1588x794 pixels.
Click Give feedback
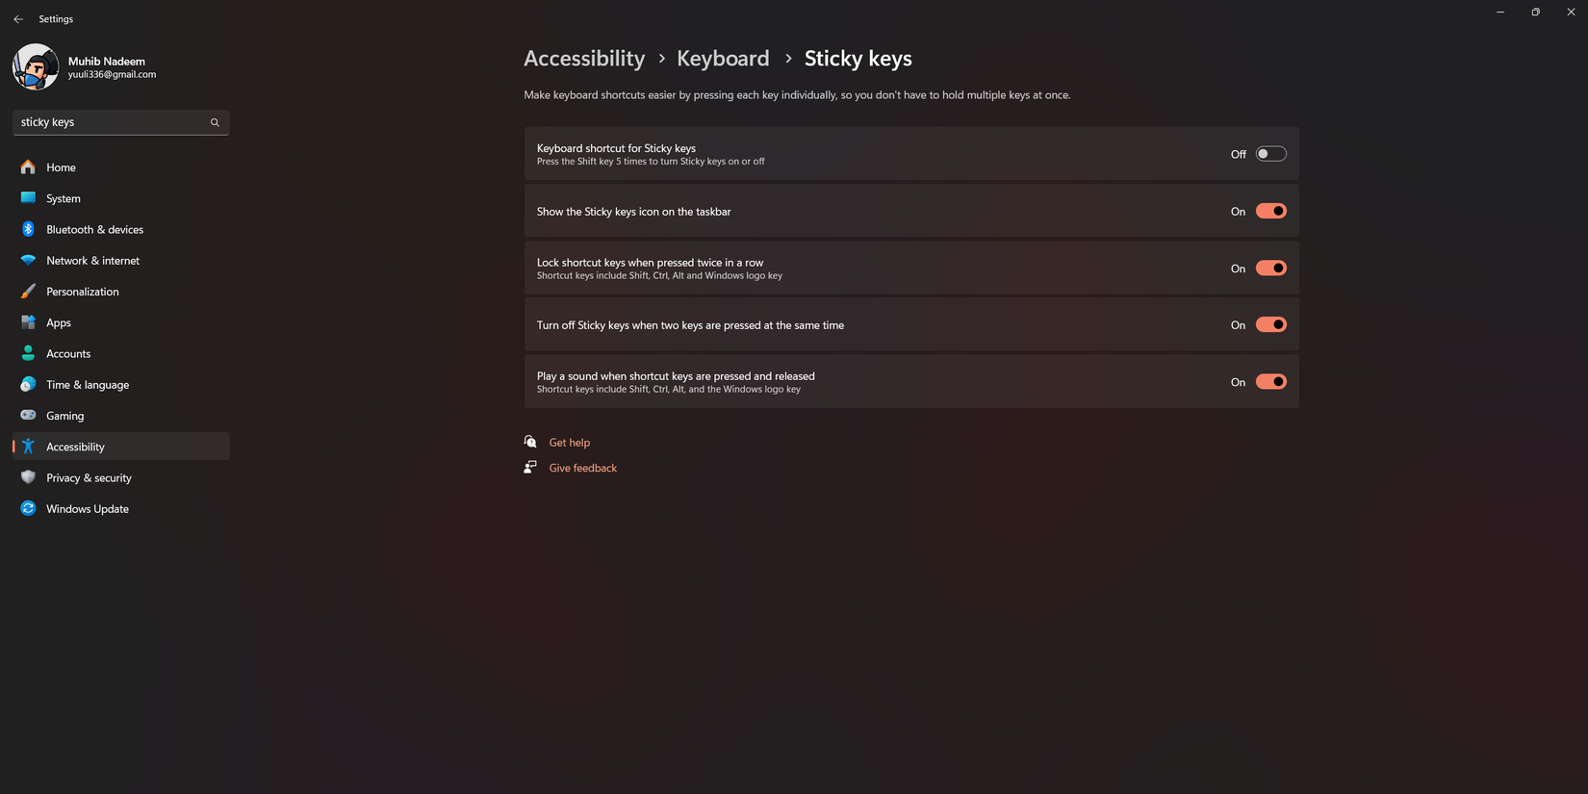[x=582, y=468]
